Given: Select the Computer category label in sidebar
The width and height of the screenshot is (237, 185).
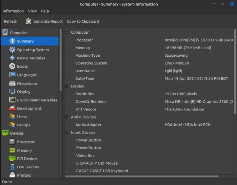Looking at the screenshot, I should pos(19,33).
